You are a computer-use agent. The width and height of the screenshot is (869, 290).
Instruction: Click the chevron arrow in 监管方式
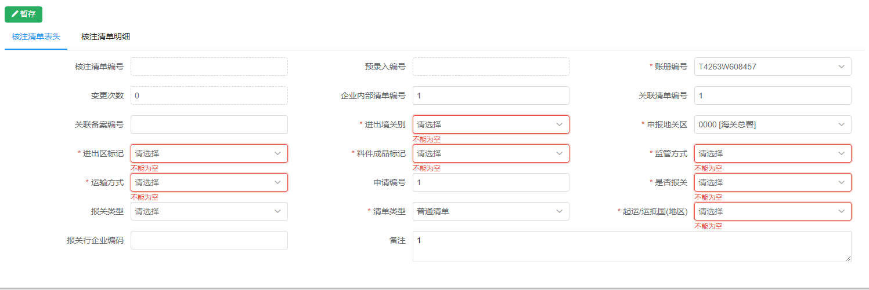coord(842,153)
